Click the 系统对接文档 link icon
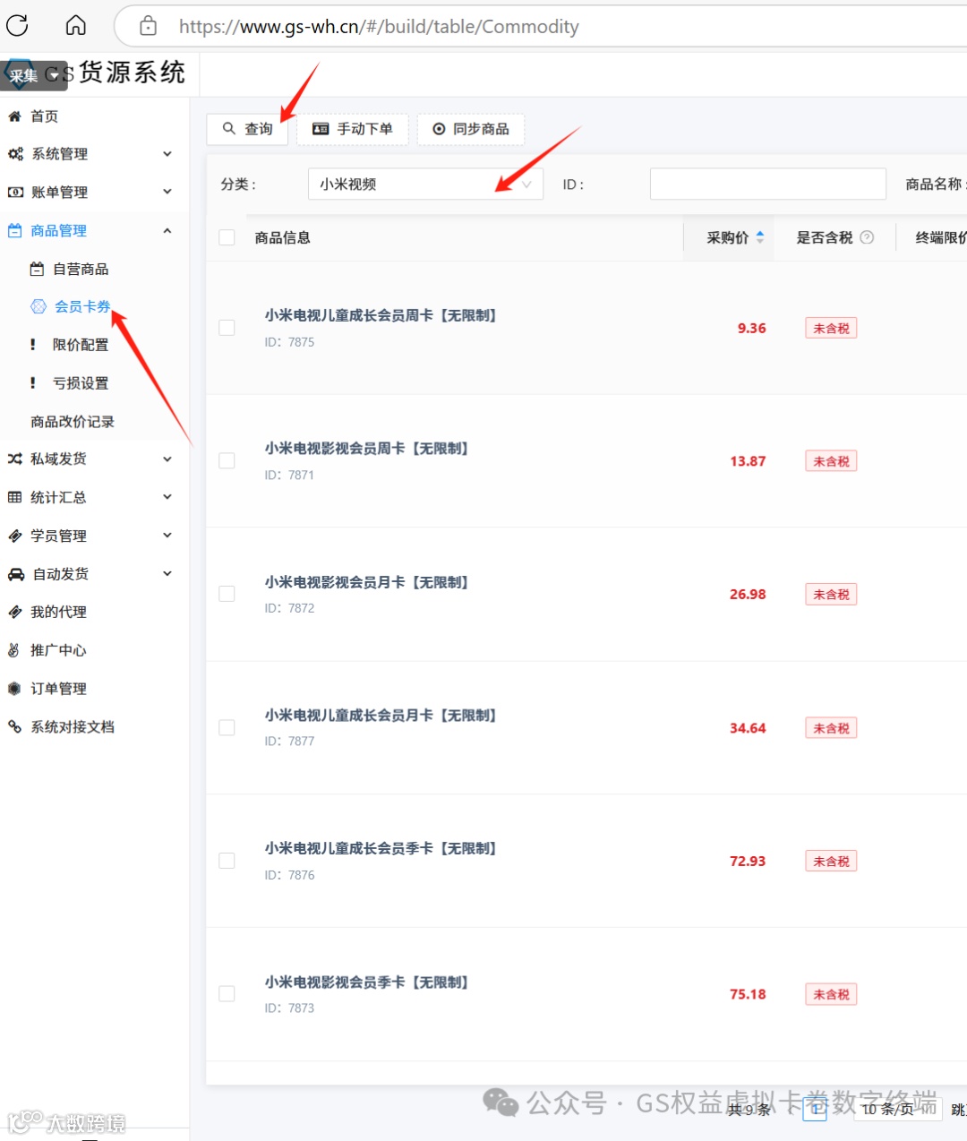 [14, 727]
